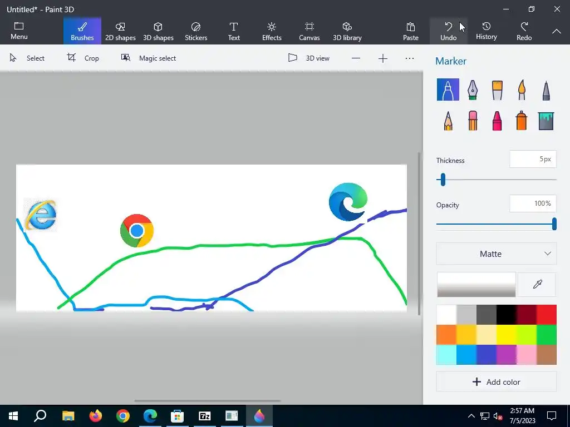Screen dimensions: 570x427
Task: Select the Fill bucket tool
Action: (x=546, y=121)
